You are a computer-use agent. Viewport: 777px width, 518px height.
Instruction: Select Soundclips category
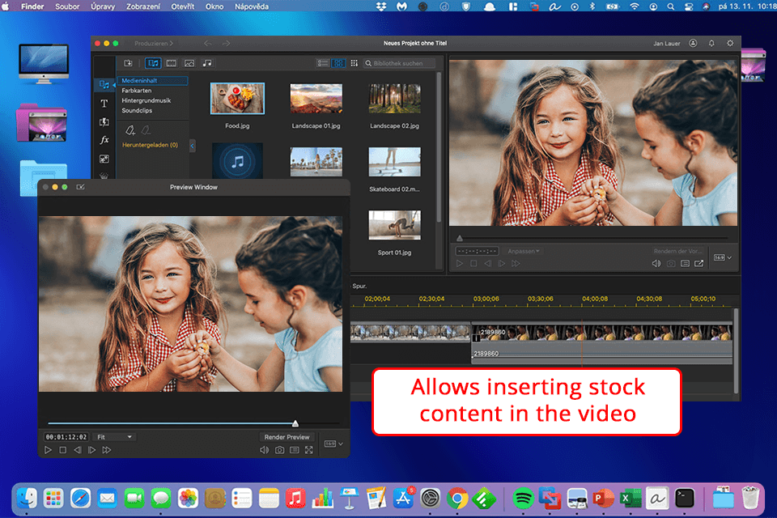(x=137, y=111)
